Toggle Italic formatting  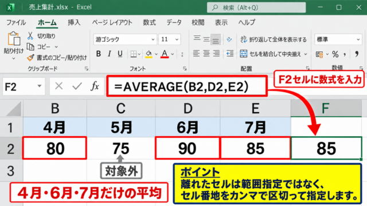point(109,54)
